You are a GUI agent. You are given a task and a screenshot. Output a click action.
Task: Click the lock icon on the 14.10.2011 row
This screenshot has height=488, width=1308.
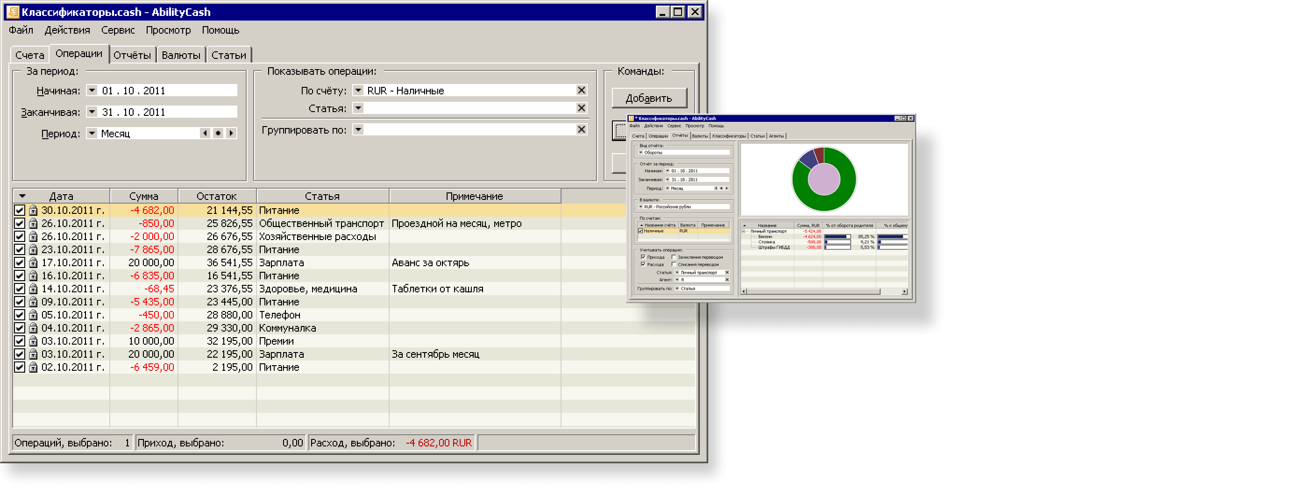pyautogui.click(x=33, y=289)
